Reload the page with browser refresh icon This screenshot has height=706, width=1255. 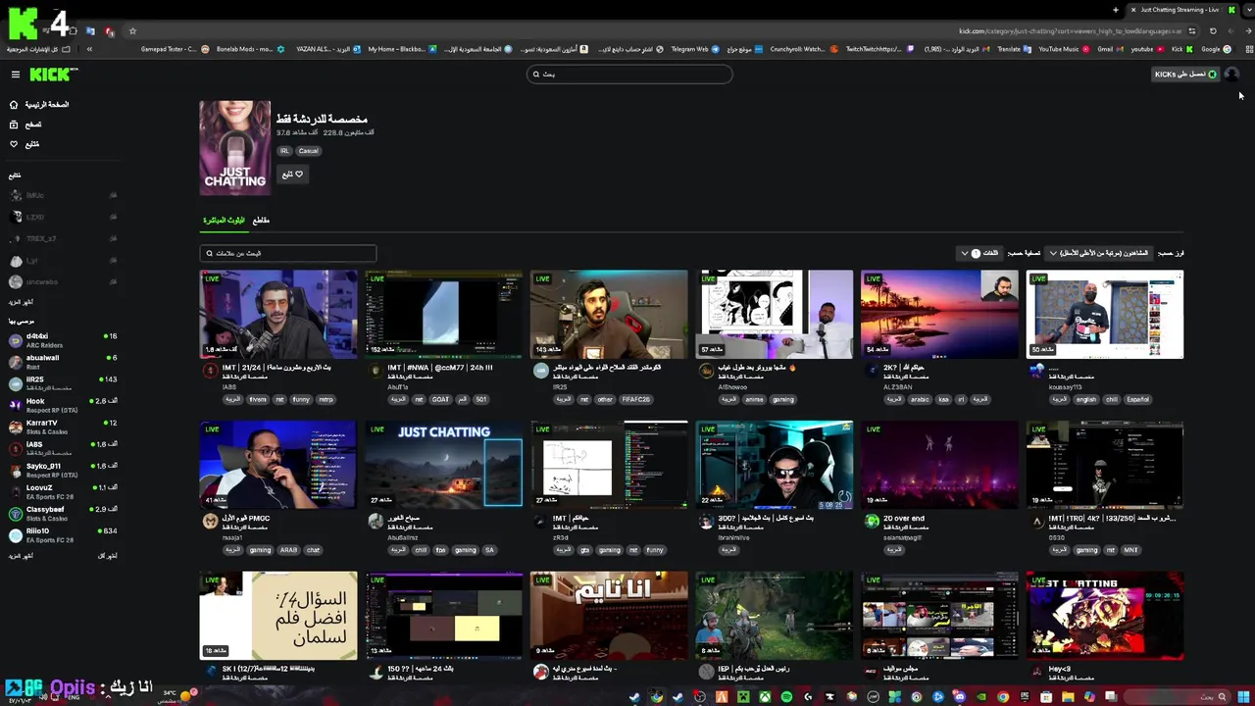1213,31
